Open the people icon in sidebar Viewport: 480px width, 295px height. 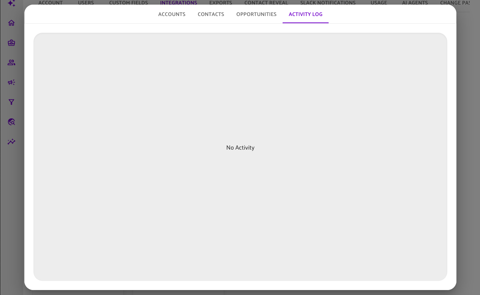(11, 62)
